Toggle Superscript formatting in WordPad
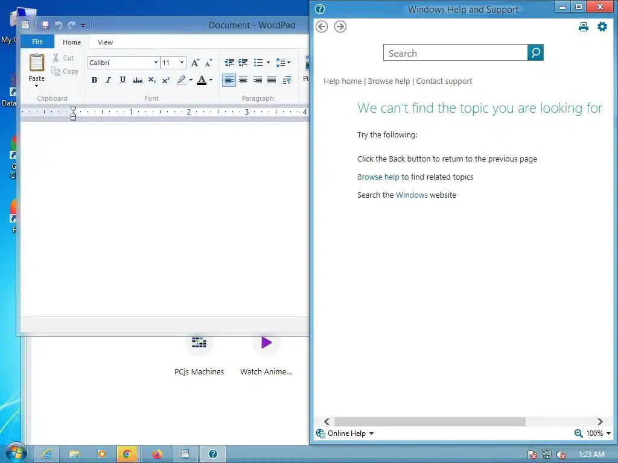618x463 pixels. tap(166, 80)
